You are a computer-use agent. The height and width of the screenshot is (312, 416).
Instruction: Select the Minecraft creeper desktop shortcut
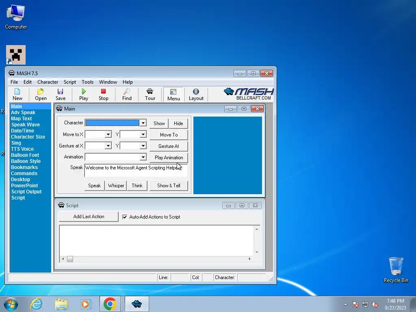[16, 55]
